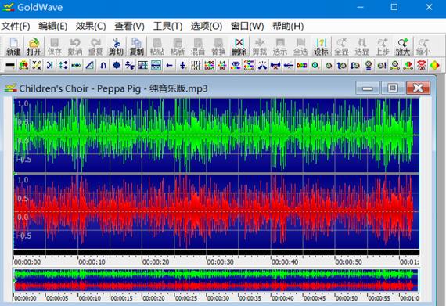Click the blue gear mechanize effect icon

click(x=117, y=66)
